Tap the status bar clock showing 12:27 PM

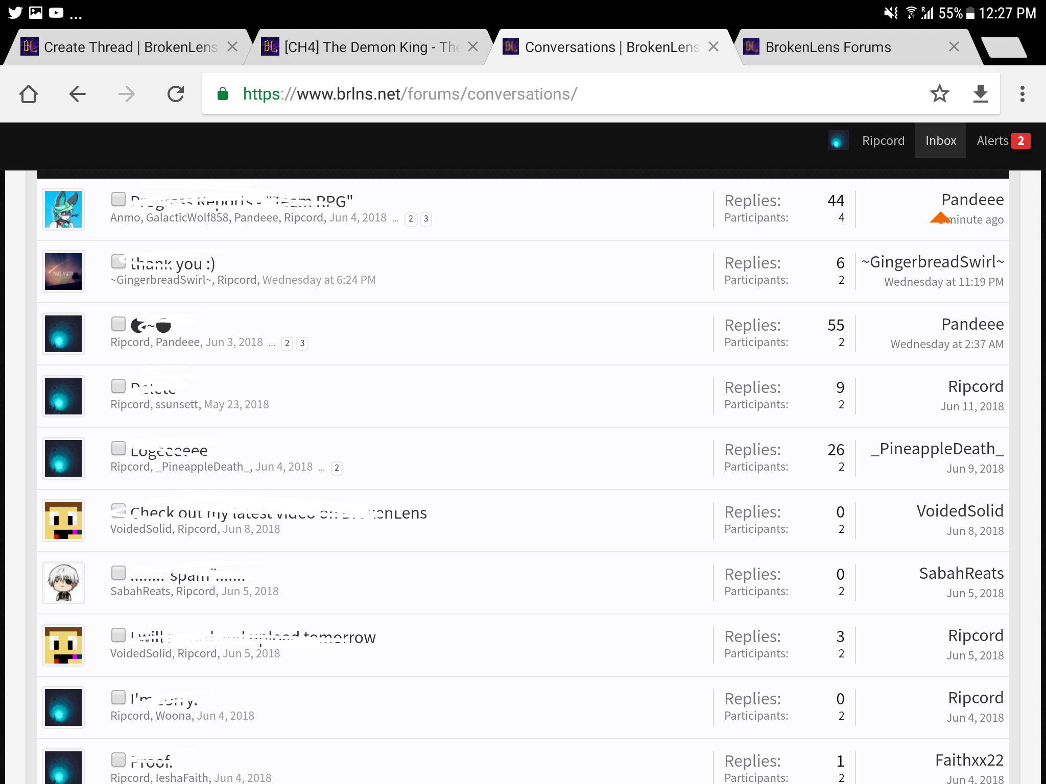(1007, 13)
